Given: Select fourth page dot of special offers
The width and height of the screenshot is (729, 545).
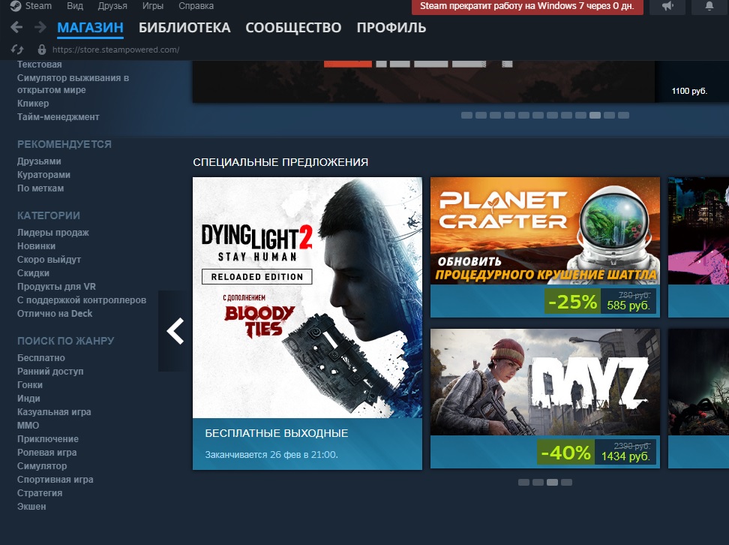Looking at the screenshot, I should (x=566, y=482).
